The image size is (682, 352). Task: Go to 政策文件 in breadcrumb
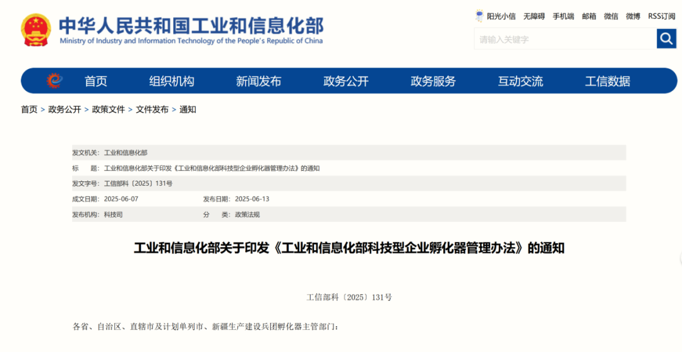tap(109, 110)
